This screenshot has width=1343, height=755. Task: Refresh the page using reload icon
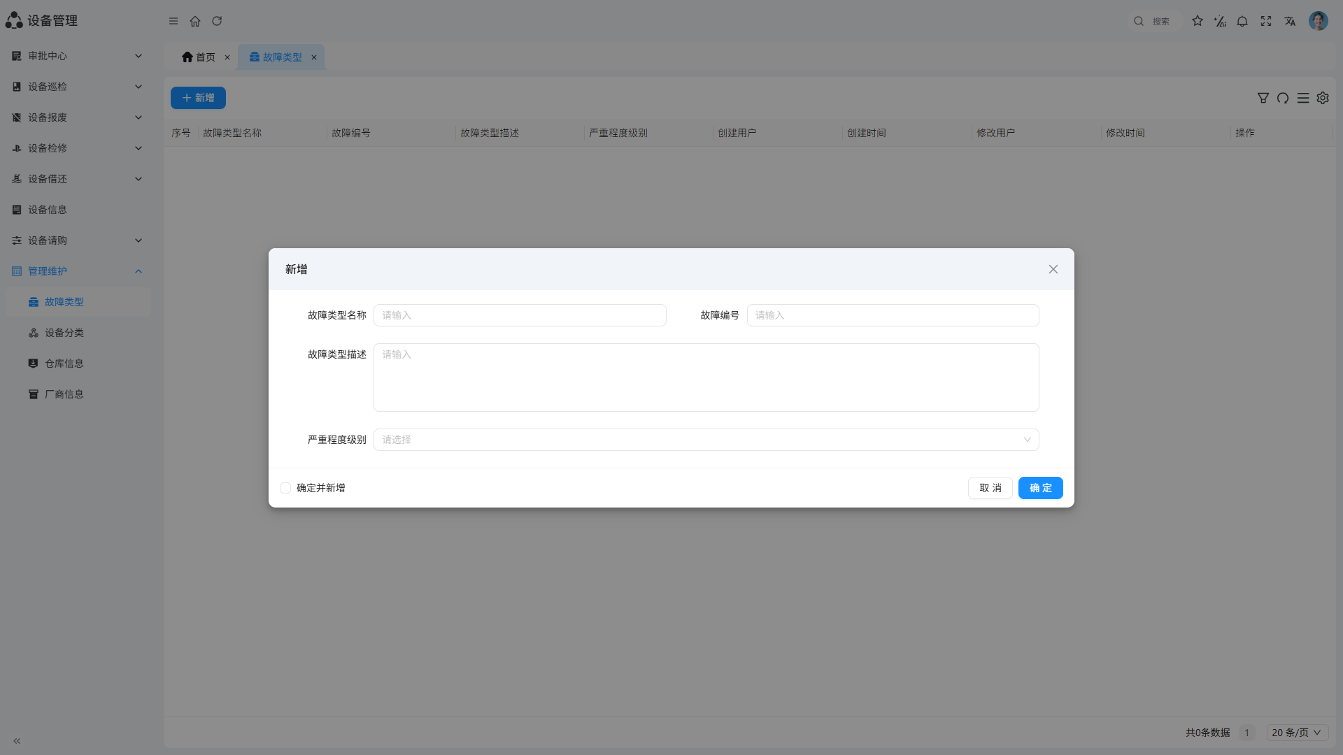tap(217, 21)
